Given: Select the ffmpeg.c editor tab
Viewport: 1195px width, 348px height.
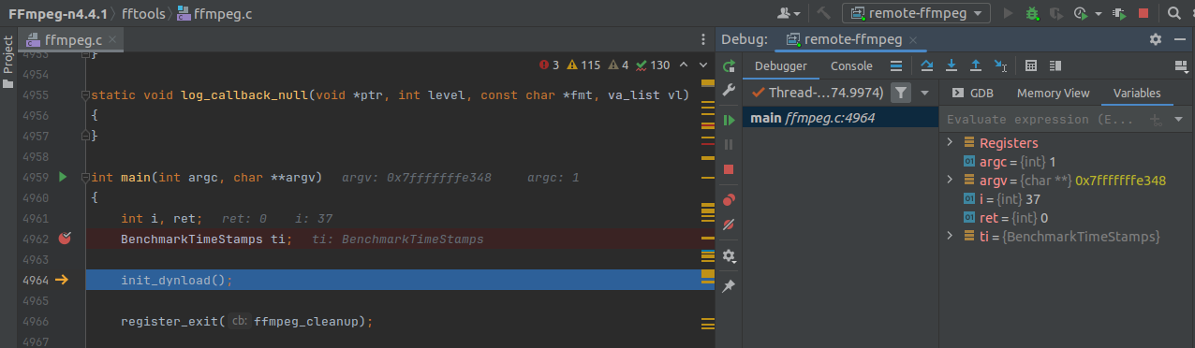Looking at the screenshot, I should (x=72, y=39).
